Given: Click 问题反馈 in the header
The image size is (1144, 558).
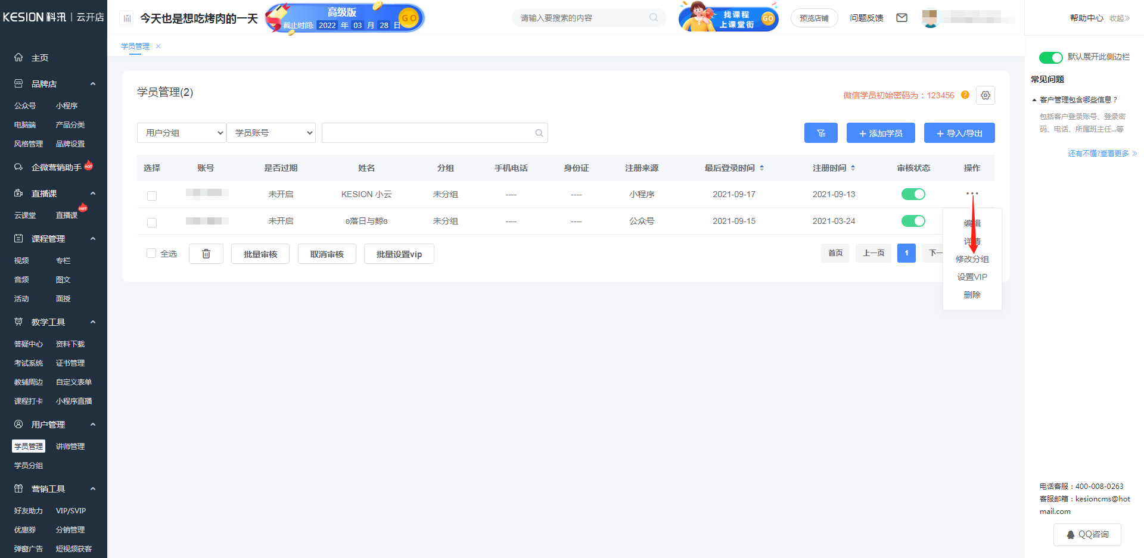Looking at the screenshot, I should click(866, 18).
